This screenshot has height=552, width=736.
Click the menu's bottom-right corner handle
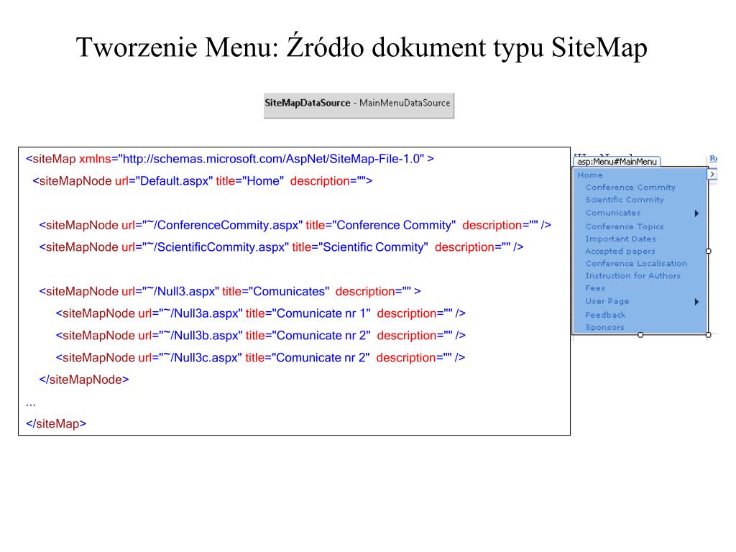point(708,335)
